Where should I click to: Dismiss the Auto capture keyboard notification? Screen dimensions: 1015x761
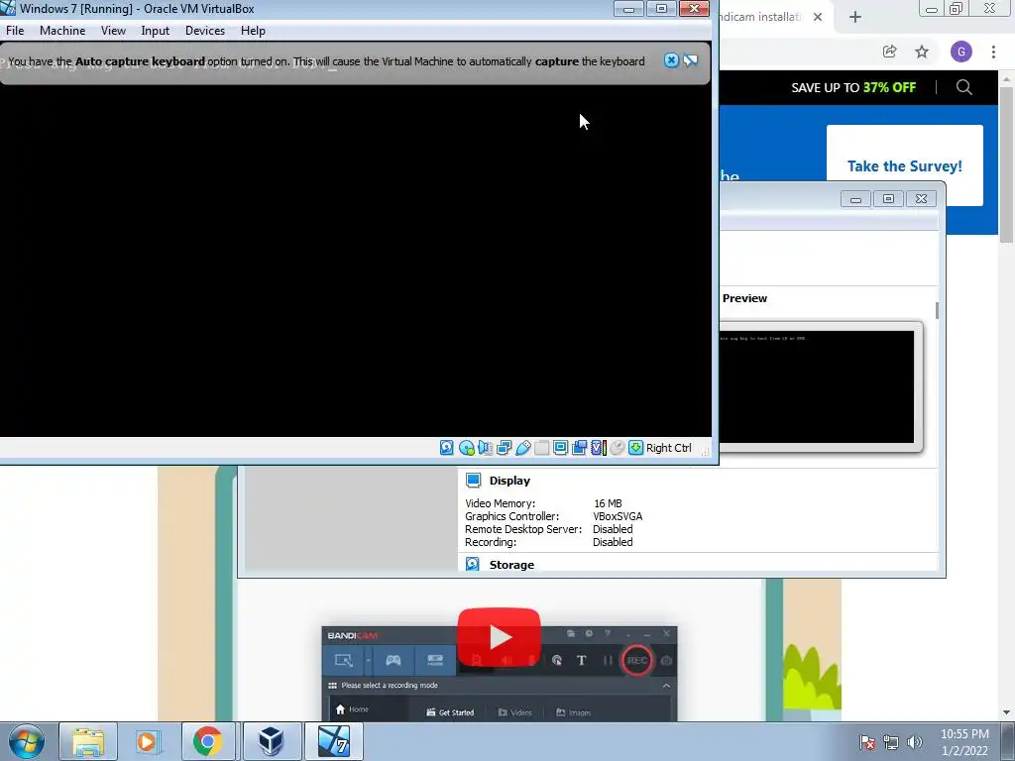[671, 60]
